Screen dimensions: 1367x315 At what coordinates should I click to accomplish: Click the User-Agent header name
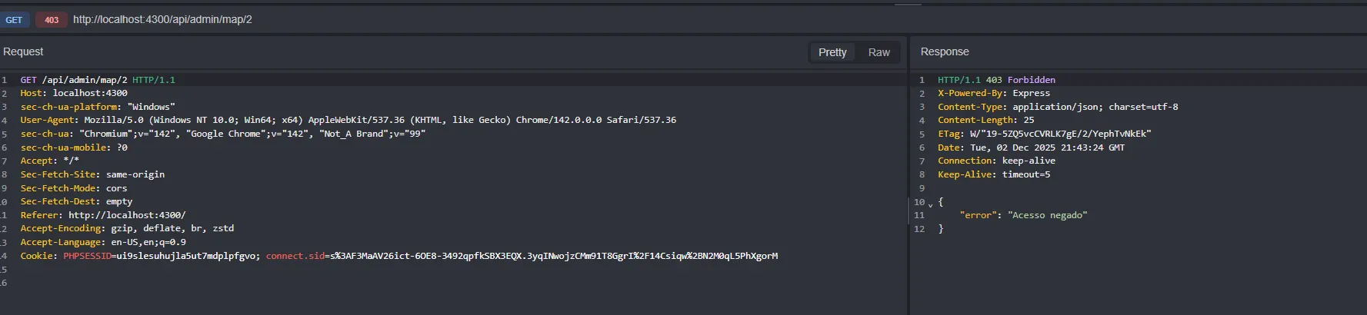48,120
